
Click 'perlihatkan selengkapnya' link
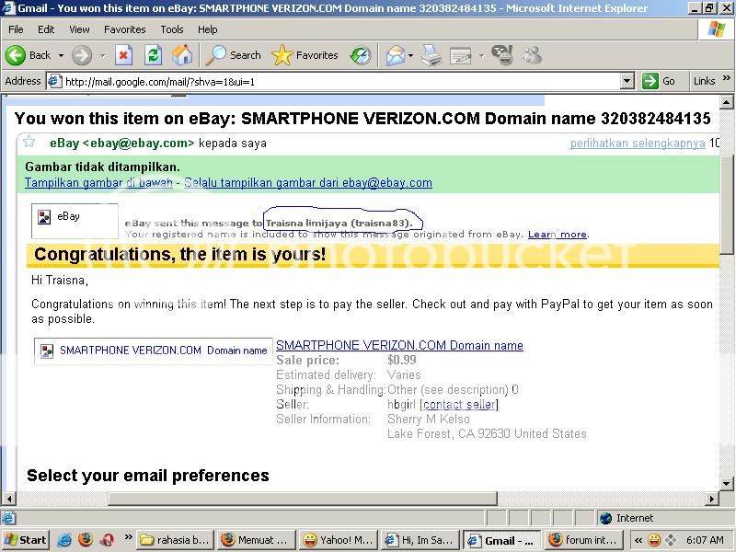638,144
